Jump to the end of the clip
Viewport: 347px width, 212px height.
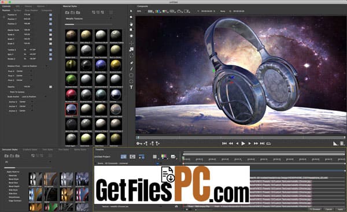point(262,143)
